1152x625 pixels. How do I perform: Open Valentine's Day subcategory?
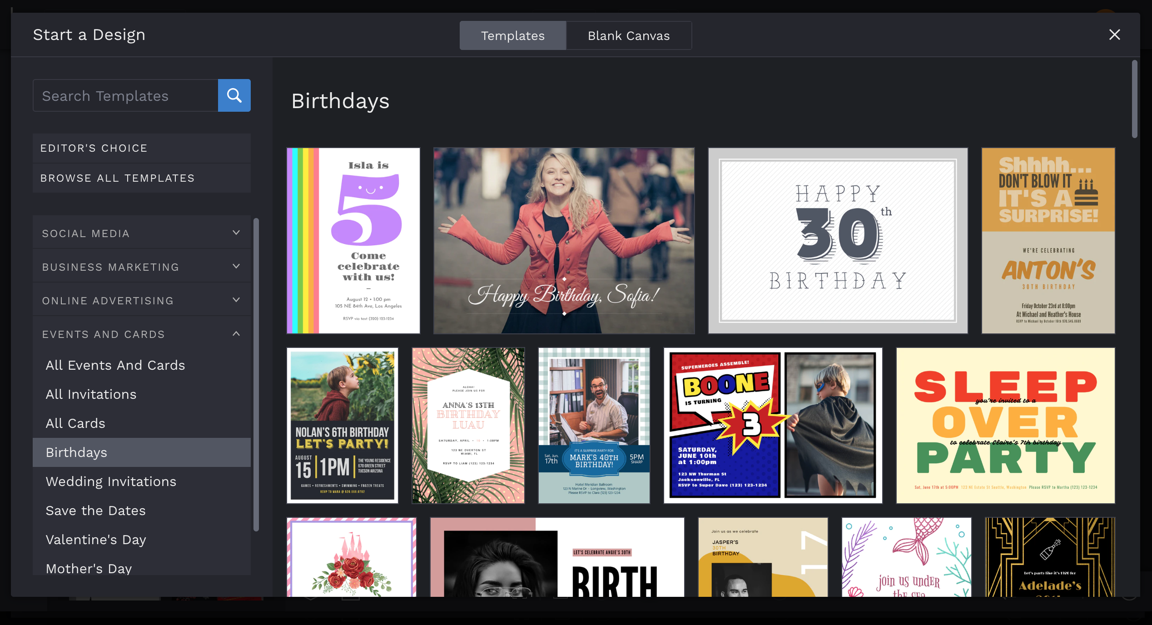point(142,540)
